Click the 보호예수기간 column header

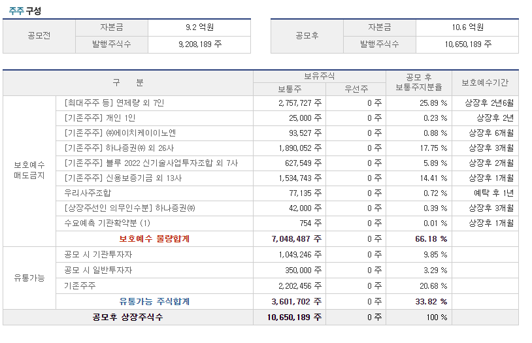coord(485,83)
